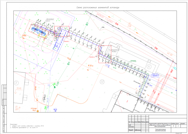Select the "Примечания" notes heading
The height and width of the screenshot is (134, 188).
(x=14, y=124)
